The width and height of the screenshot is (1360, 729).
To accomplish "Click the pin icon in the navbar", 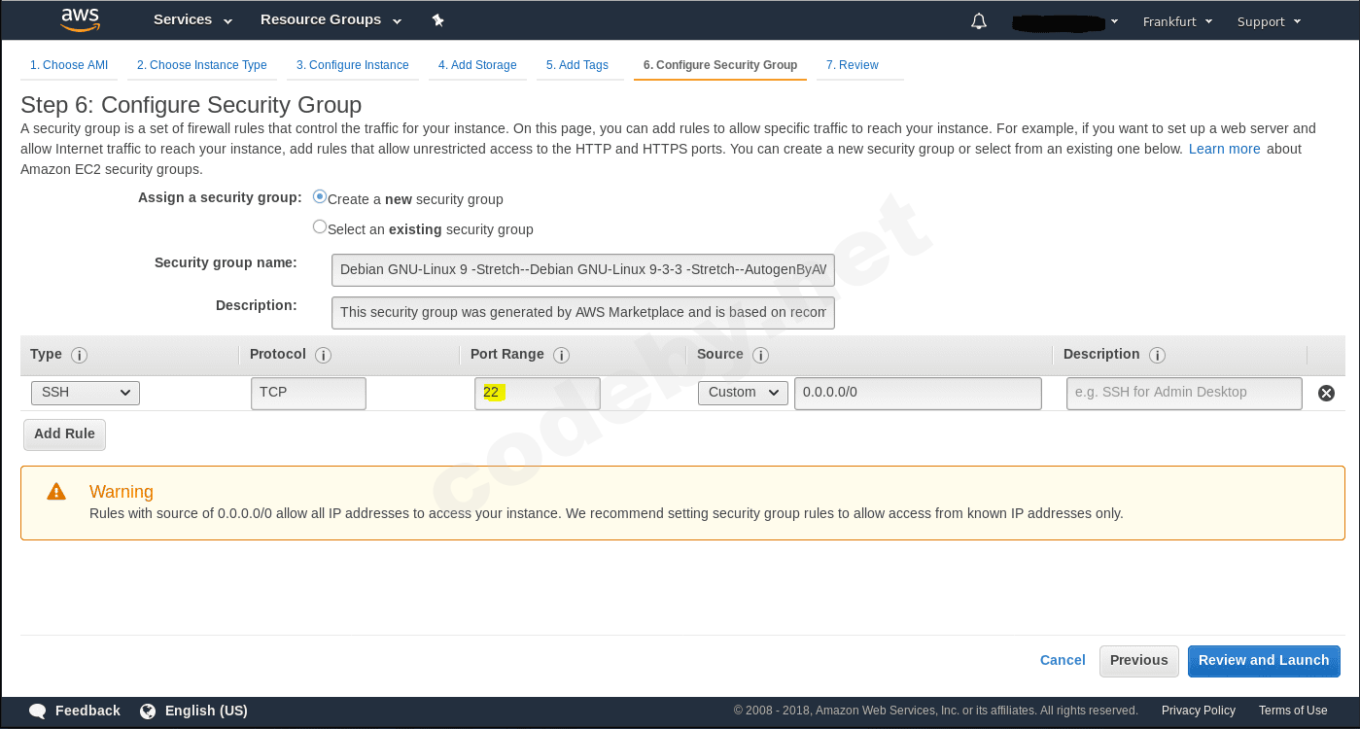I will coord(437,19).
